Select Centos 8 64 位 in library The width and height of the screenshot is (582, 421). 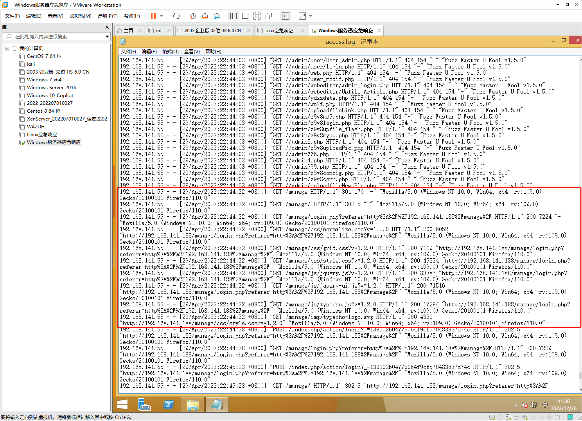coord(40,111)
